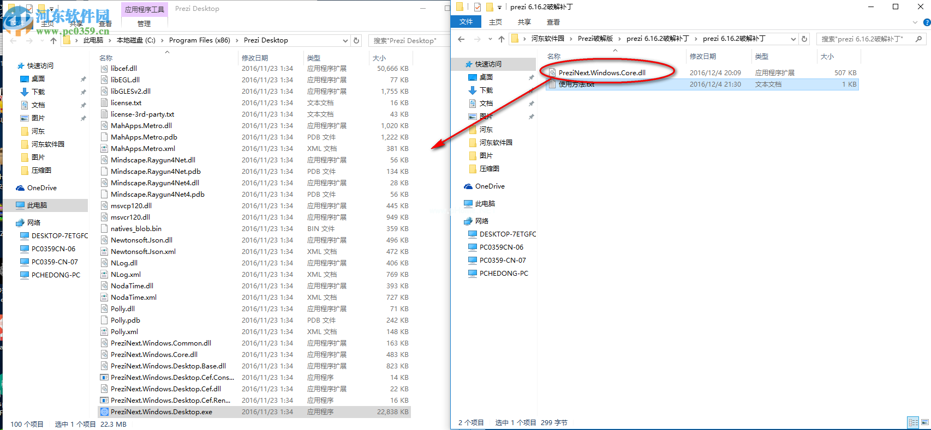
Task: Select libcef.dll file
Action: (123, 68)
